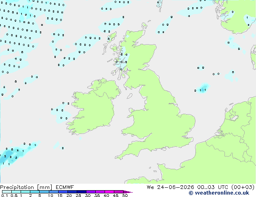Click the over-50 mm arrow end of legend

(x=128, y=192)
